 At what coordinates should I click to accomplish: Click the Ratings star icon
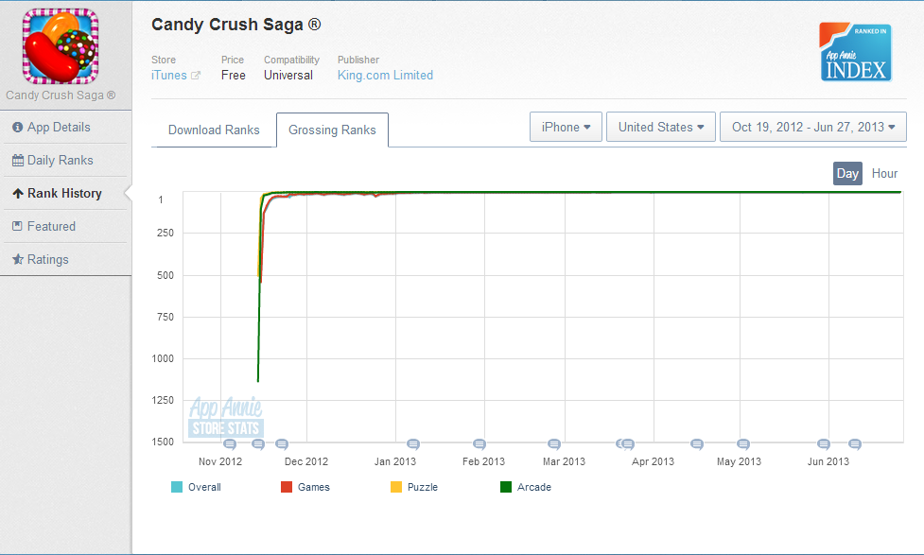18,259
